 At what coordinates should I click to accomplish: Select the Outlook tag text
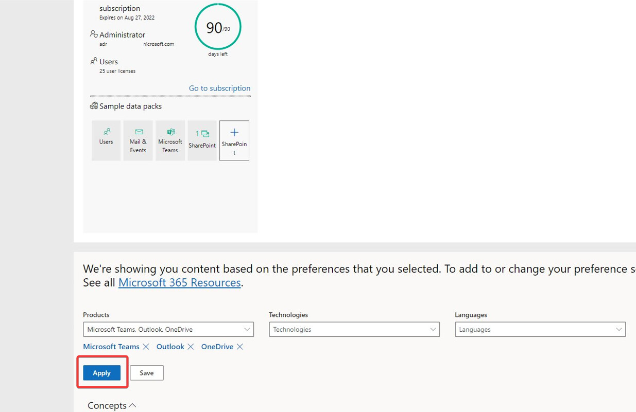pos(170,347)
